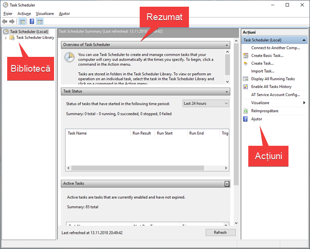Click the Ajutor help icon in Actions
This screenshot has height=249, width=310.
point(245,119)
